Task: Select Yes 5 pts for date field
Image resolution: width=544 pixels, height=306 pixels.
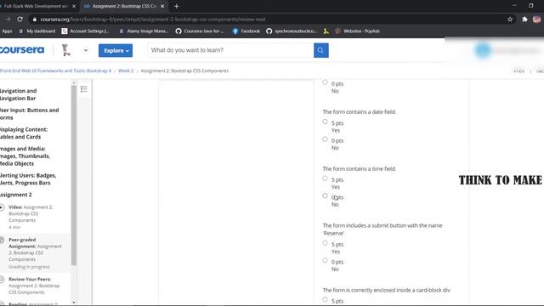Action: (x=325, y=122)
